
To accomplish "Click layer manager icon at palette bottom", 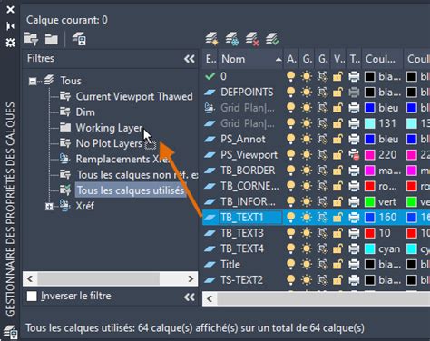I will point(11,332).
